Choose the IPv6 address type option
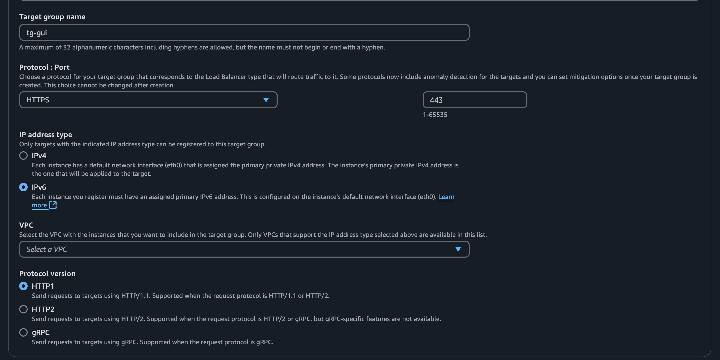 point(23,187)
